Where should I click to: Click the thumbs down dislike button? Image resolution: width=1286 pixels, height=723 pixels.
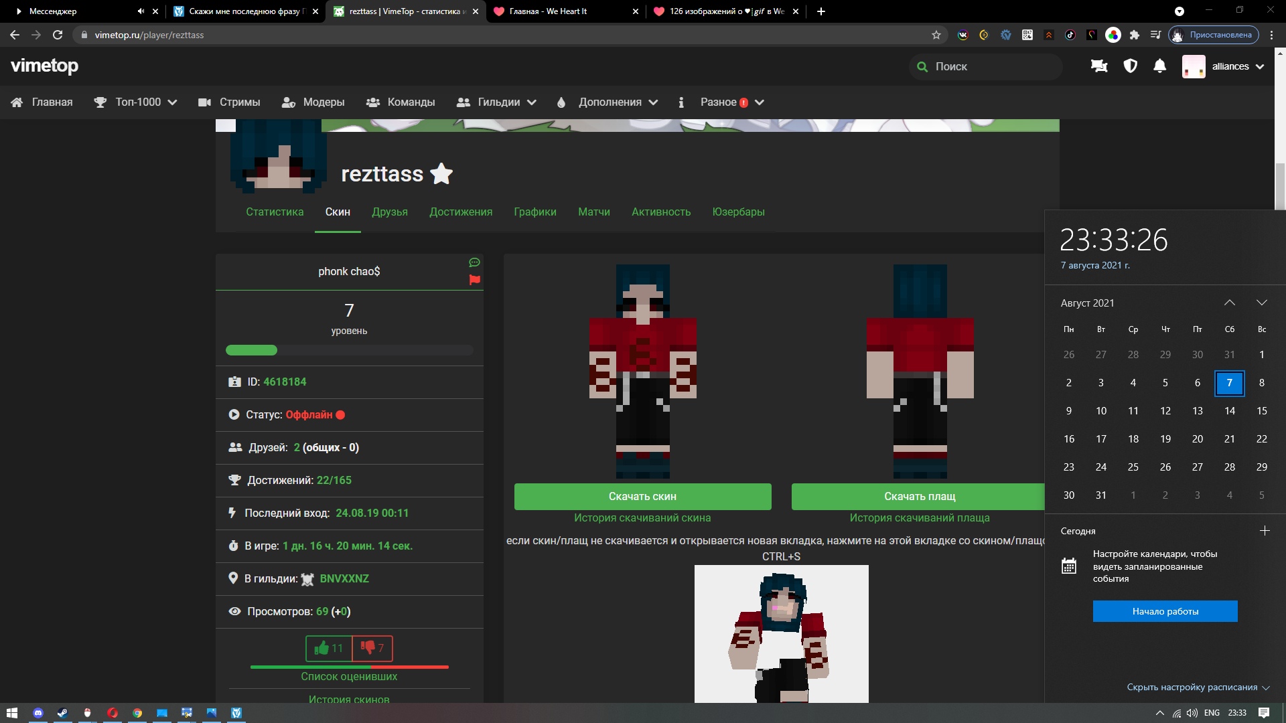372,648
